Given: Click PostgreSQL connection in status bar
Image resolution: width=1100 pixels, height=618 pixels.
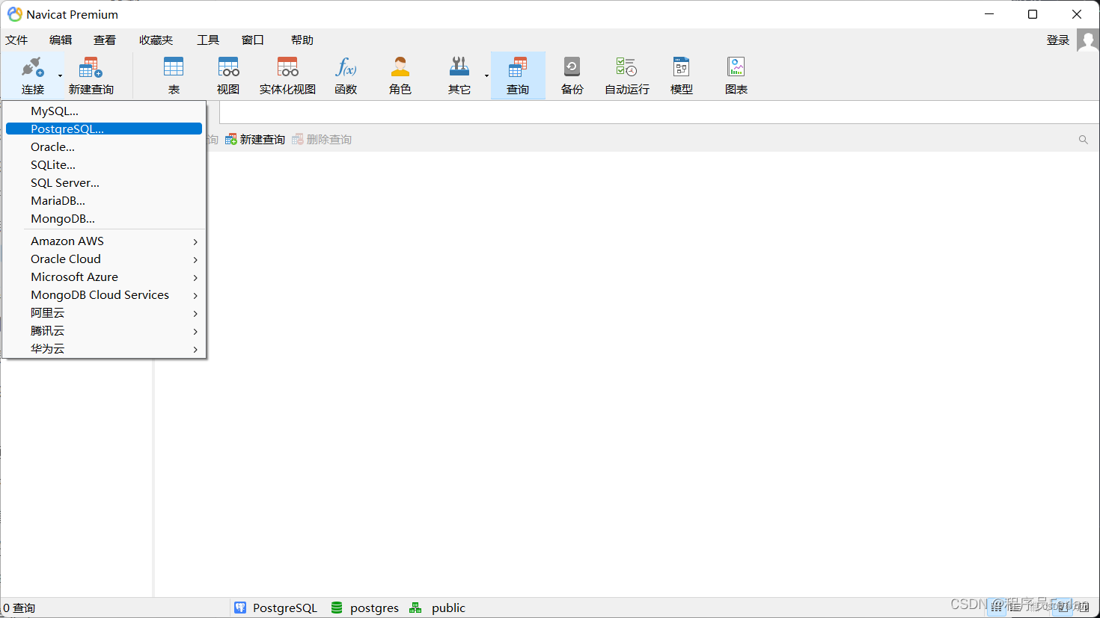Looking at the screenshot, I should (x=276, y=608).
